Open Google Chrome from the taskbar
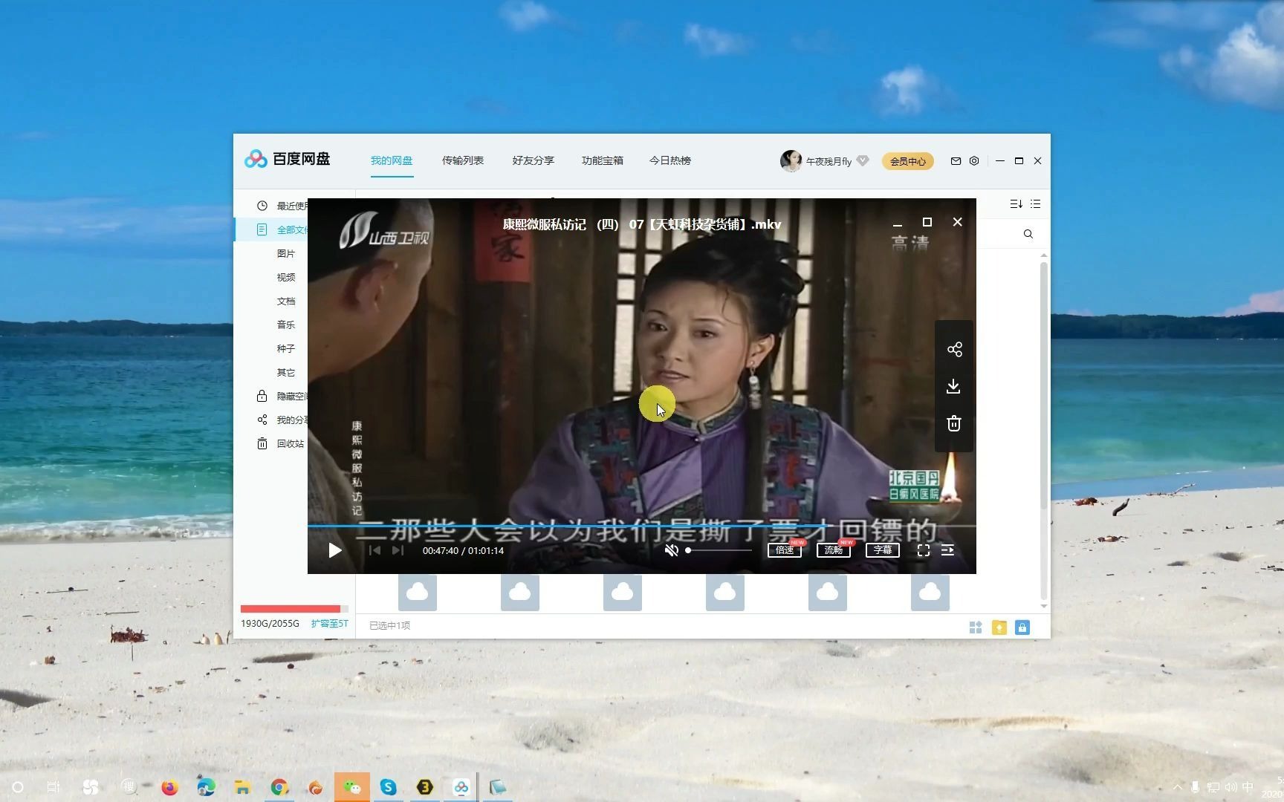This screenshot has height=802, width=1284. point(279,787)
